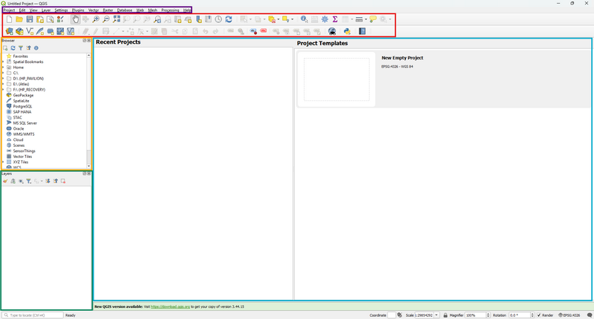The width and height of the screenshot is (594, 319).
Task: Open Temporal Controller clock icon
Action: (218, 19)
